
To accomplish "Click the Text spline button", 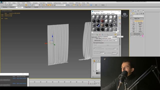I will pyautogui.click(x=133, y=30).
